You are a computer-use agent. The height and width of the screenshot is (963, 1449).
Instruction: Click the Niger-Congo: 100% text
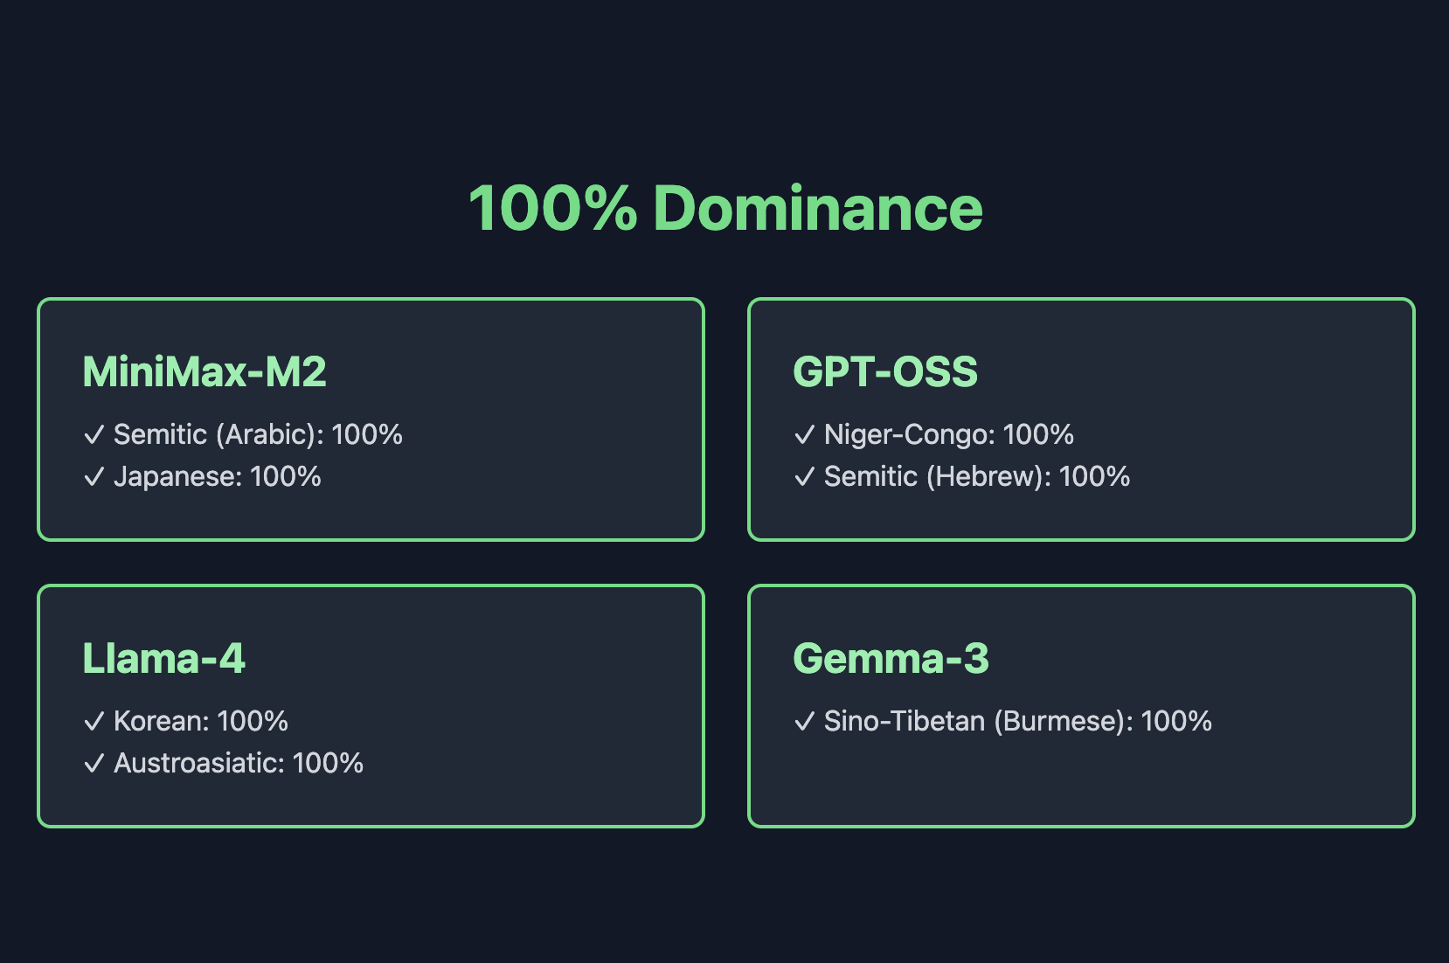pyautogui.click(x=948, y=435)
